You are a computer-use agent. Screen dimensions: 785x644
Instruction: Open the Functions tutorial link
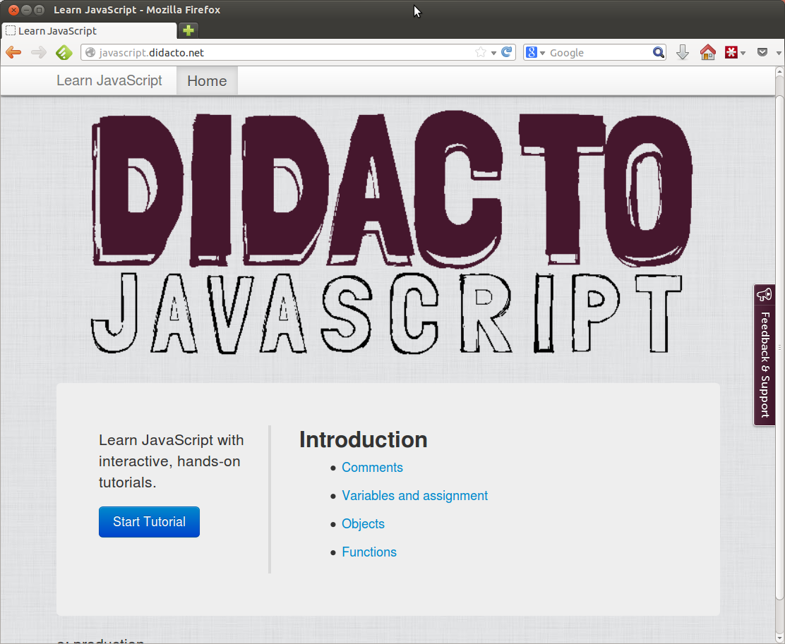coord(369,552)
